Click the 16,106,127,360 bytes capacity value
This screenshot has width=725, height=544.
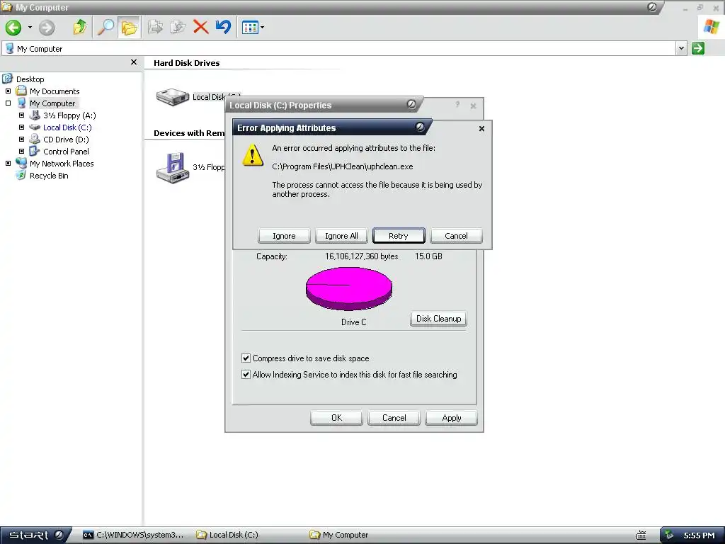(x=362, y=256)
